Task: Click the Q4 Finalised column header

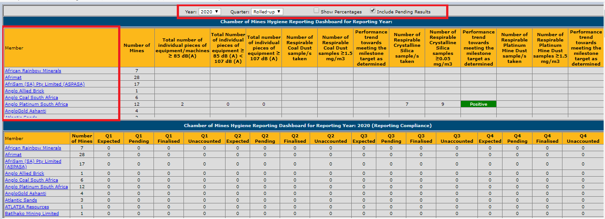Action: [547, 138]
